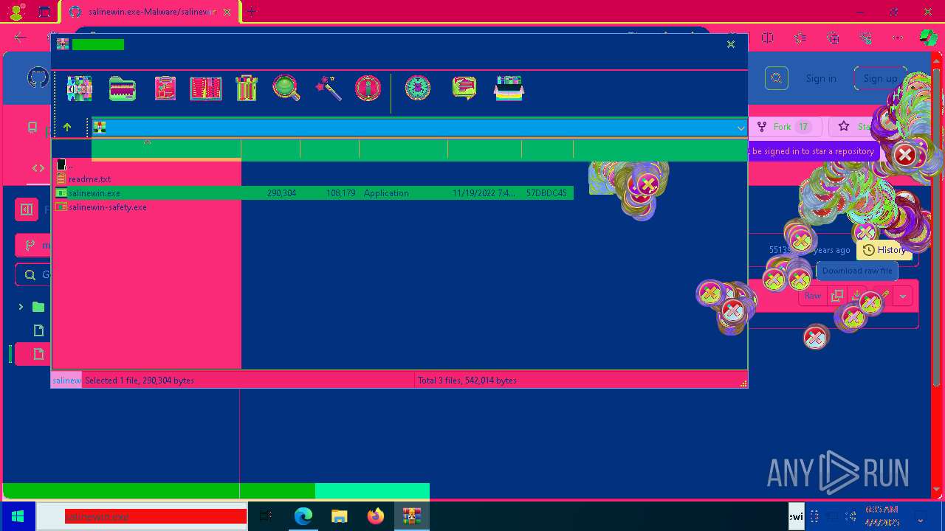Open Firefox from the taskbar
Image resolution: width=945 pixels, height=531 pixels.
coord(376,516)
